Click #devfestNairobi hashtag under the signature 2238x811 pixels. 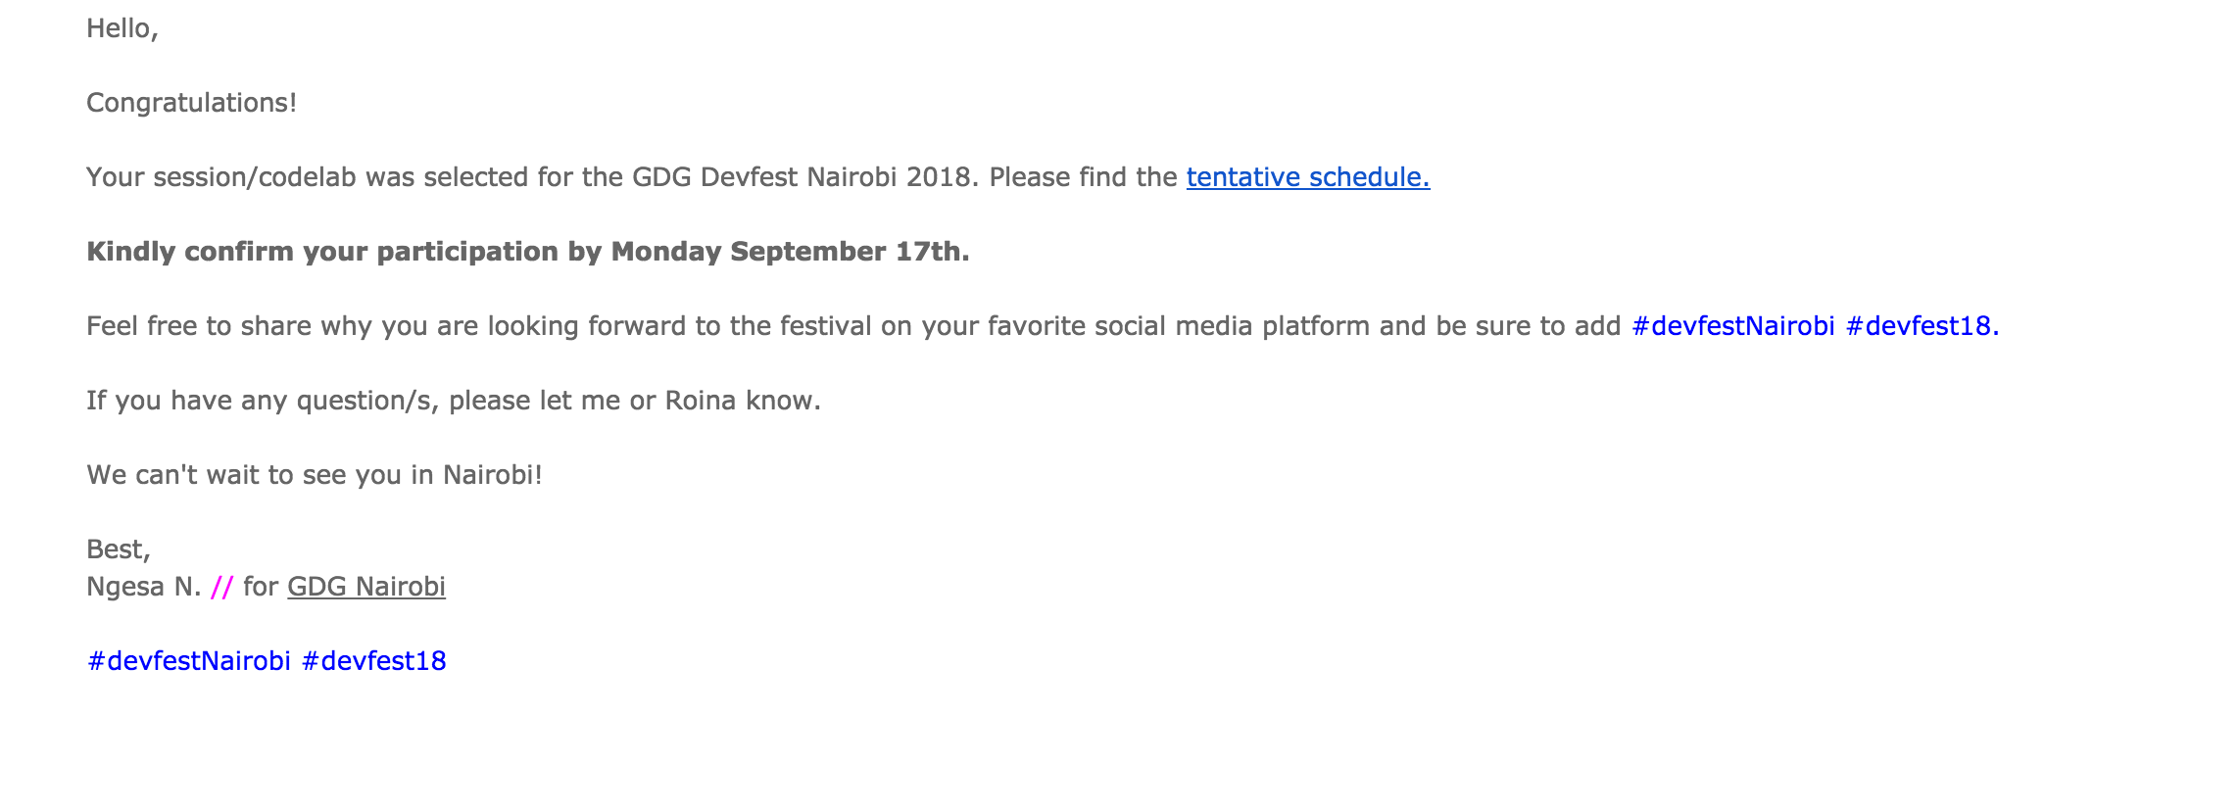[x=189, y=661]
